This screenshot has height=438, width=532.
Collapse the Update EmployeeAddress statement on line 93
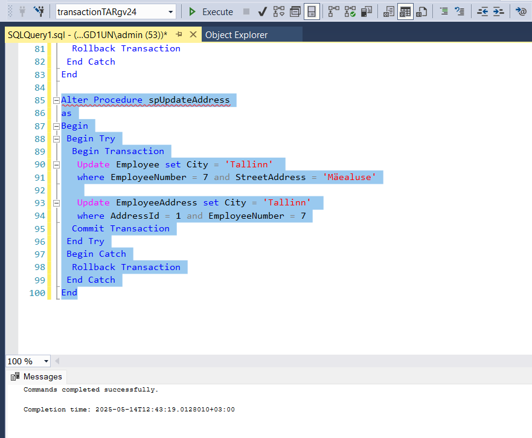click(x=56, y=203)
